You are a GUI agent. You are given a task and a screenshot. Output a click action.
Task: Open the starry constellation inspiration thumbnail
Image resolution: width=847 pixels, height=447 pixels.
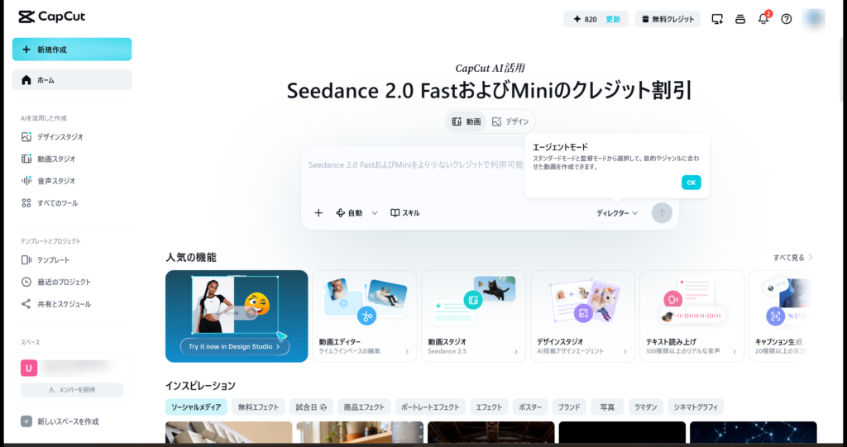(753, 433)
